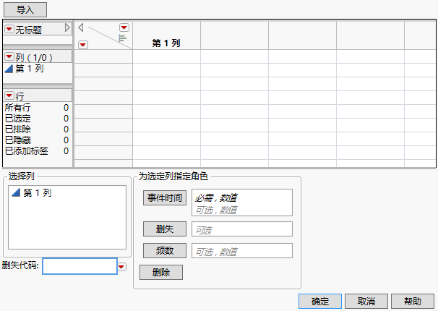This screenshot has width=438, height=311.
Task: Click continuous type icon in 选择列 list
Action: (16, 192)
